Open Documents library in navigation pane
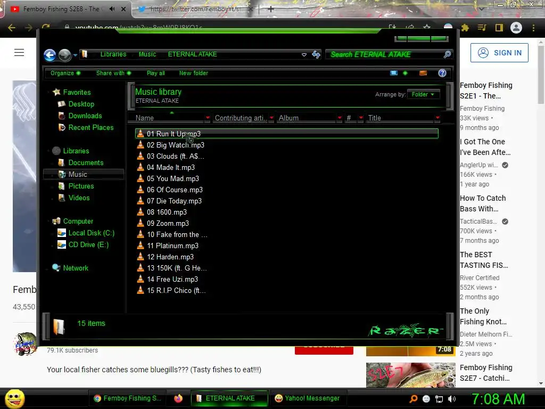 pos(86,163)
